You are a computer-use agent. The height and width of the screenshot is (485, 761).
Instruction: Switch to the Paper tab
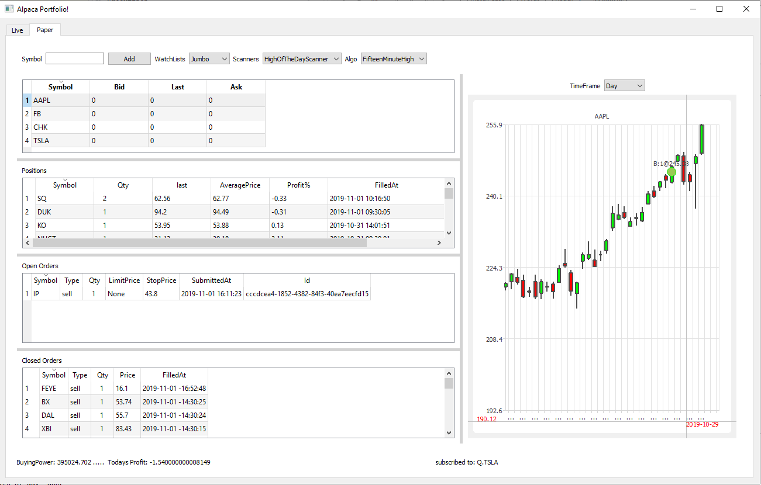click(45, 30)
